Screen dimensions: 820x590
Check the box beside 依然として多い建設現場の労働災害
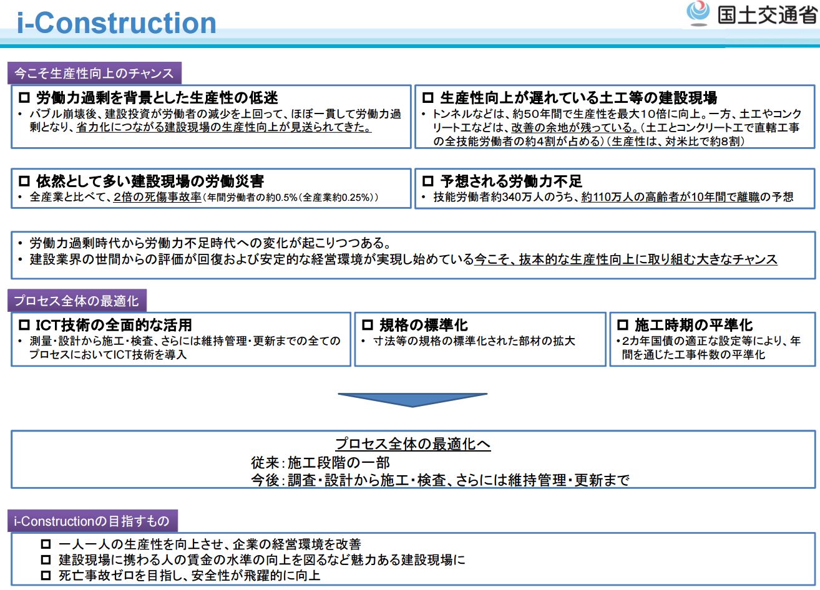(x=24, y=181)
